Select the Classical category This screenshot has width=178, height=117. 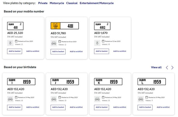[x=72, y=3]
